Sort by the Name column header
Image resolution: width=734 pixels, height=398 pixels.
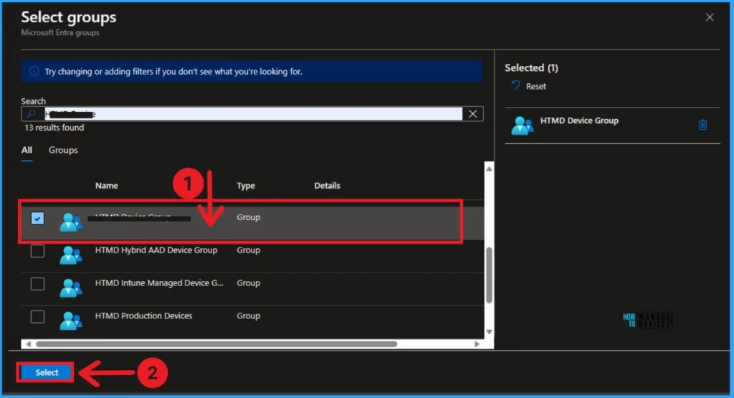coord(106,186)
